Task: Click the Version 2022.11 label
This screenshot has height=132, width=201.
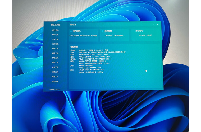Action: [55, 89]
